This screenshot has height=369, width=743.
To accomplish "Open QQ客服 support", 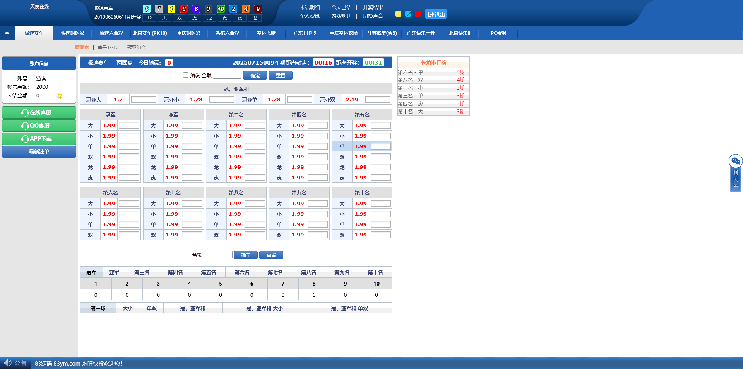I will point(39,126).
